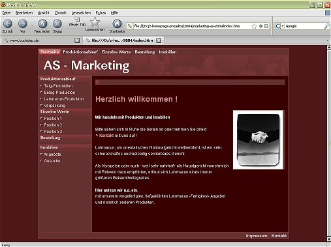Open the address bar history dropdown
Viewport: 331px width, 247px height.
pyautogui.click(x=266, y=26)
